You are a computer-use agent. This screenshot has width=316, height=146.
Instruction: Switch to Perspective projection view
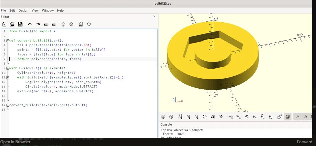click(279, 117)
